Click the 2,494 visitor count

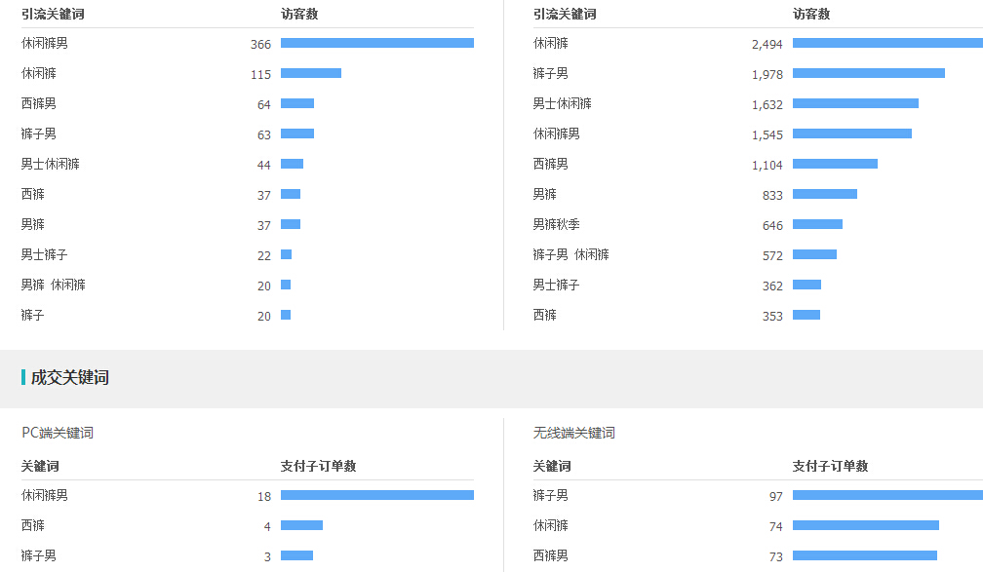coord(767,44)
